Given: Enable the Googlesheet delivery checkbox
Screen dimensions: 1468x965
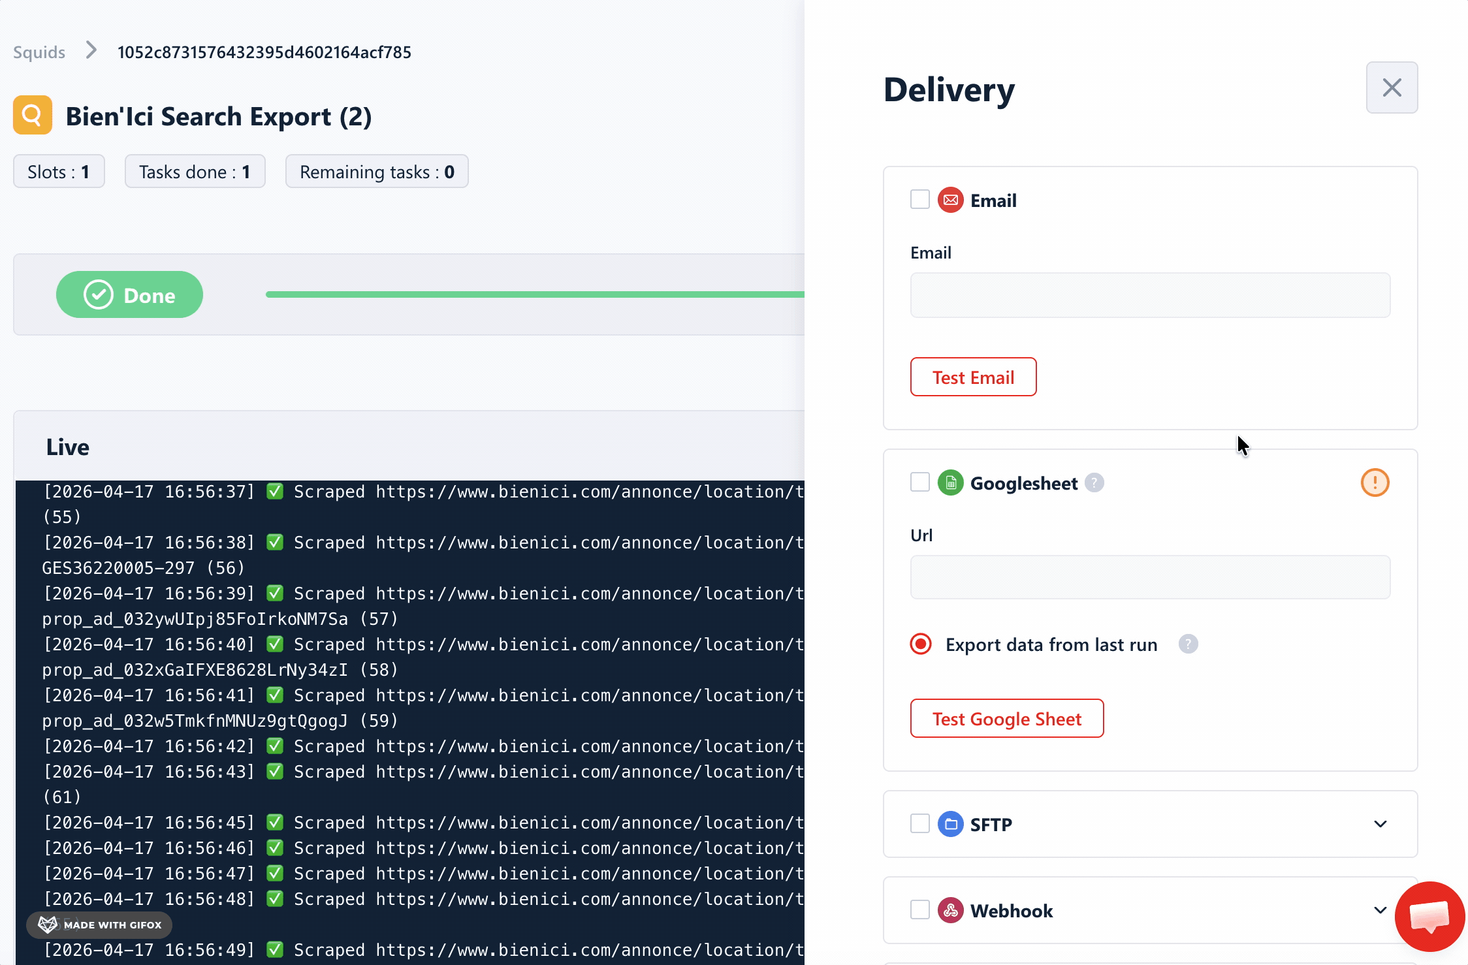Looking at the screenshot, I should coord(919,482).
